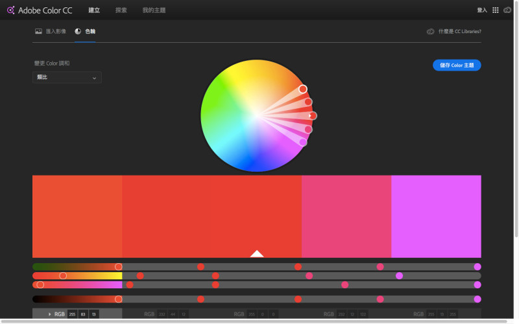Click the brightness slider knob for first swatch
The width and height of the screenshot is (519, 324).
tap(118, 299)
